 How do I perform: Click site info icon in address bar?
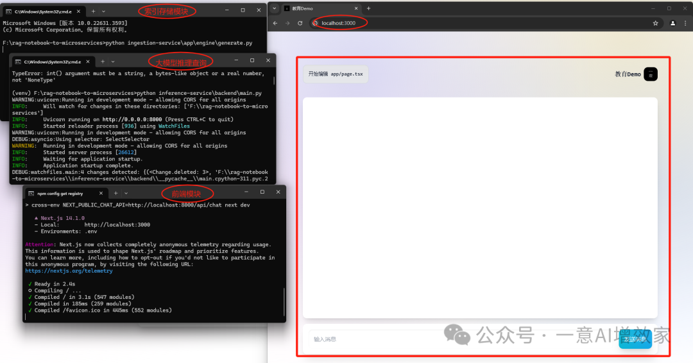pos(315,23)
